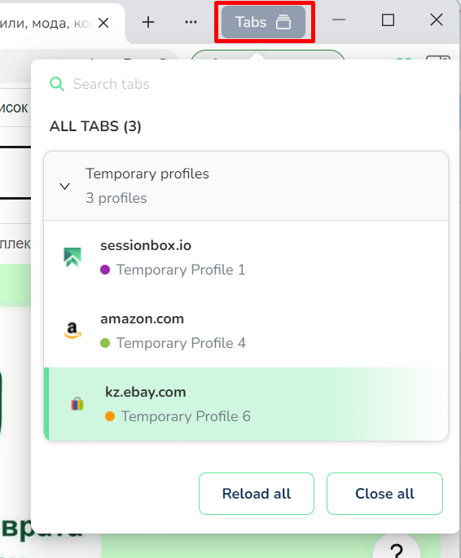Switch to the amazon.com tab

246,331
